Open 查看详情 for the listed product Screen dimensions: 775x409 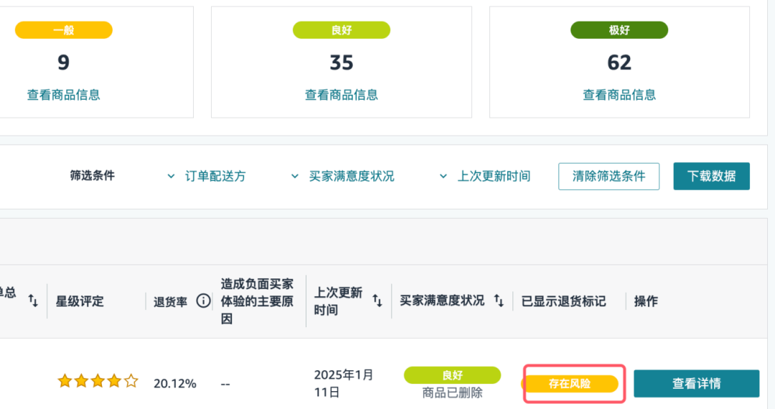coord(696,383)
